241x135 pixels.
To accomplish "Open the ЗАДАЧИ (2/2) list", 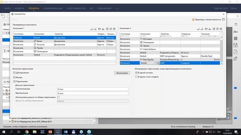I will tap(221, 8).
